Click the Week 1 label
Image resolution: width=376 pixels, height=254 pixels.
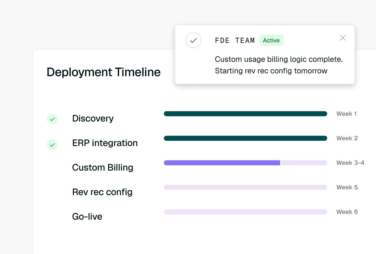tap(346, 114)
